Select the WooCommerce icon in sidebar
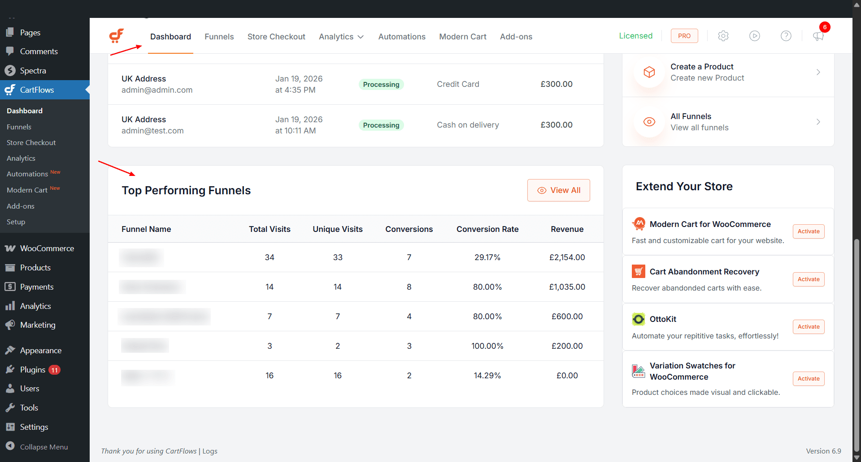 pyautogui.click(x=10, y=248)
